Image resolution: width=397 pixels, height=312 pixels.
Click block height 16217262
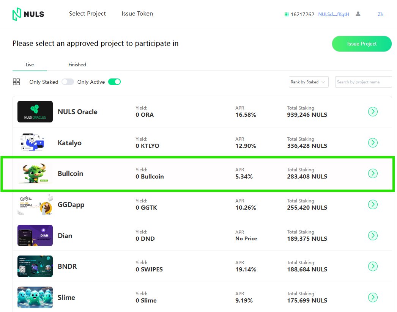point(302,14)
